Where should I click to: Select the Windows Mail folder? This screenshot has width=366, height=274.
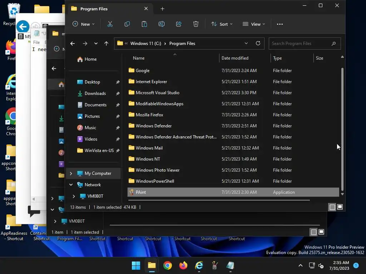233,148
